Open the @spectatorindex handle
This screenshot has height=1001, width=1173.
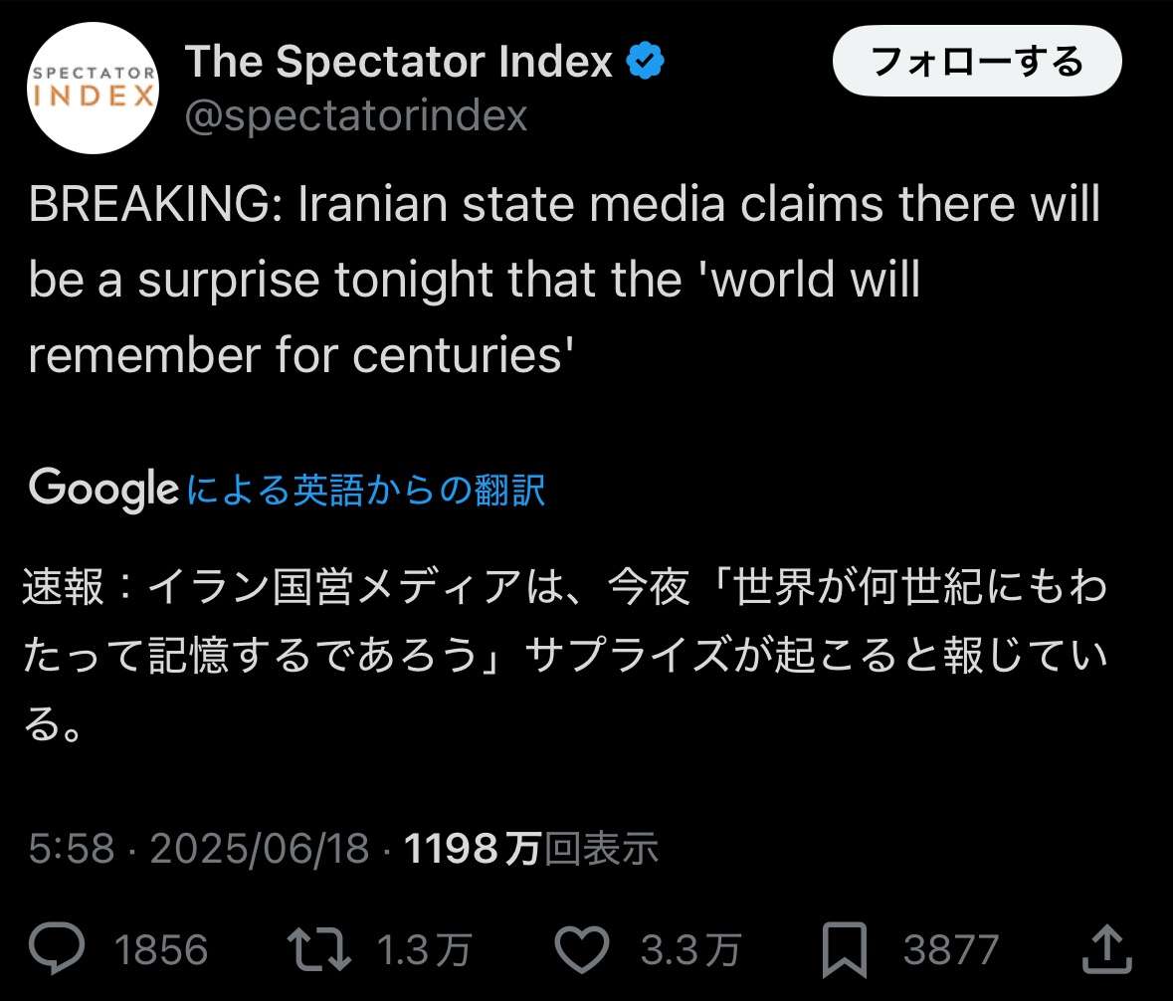point(356,116)
